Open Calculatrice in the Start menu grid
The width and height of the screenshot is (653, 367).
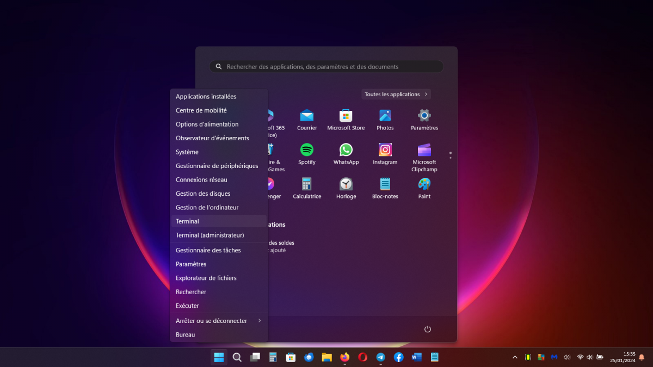307,188
